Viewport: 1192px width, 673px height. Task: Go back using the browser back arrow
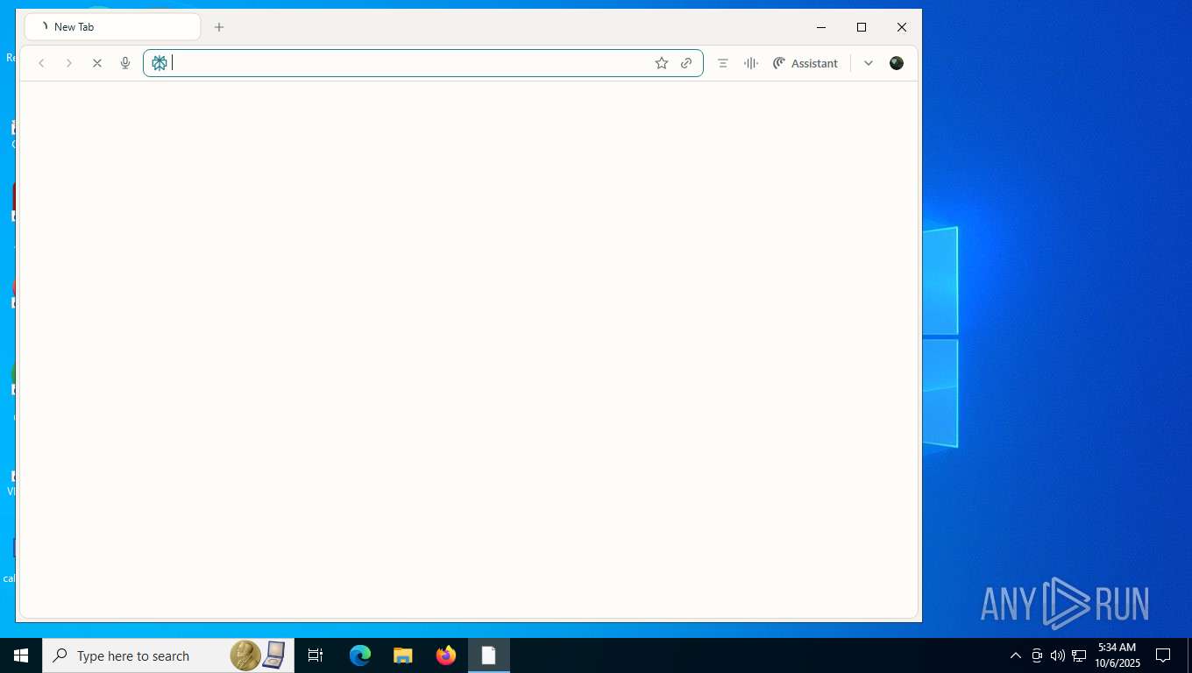tap(41, 63)
